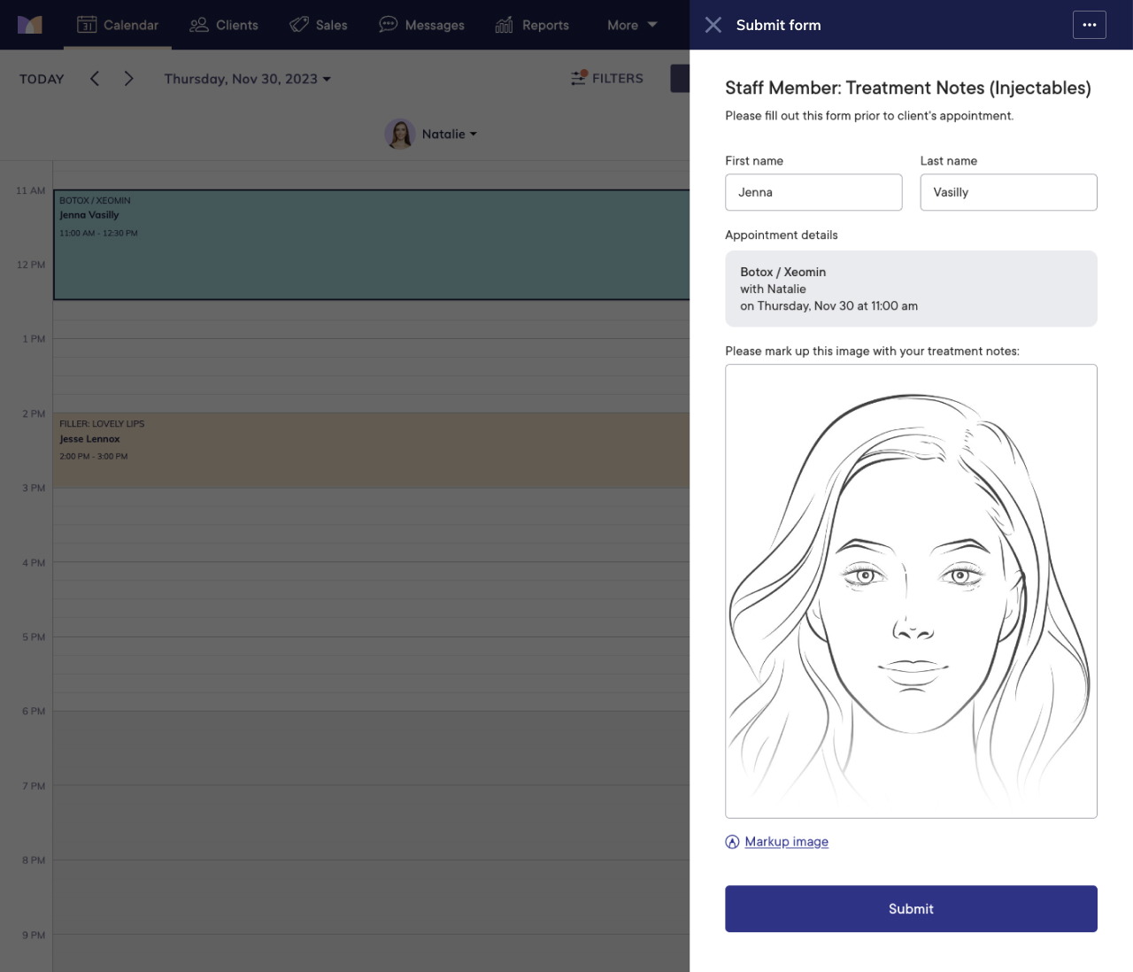Screen dimensions: 1133x972
Task: Open the Botox / Xeomin appointment block
Action: click(x=354, y=244)
